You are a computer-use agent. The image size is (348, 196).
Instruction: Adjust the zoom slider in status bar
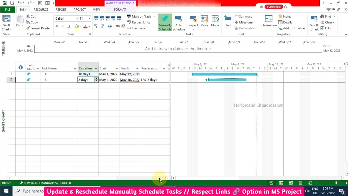[x=336, y=183]
